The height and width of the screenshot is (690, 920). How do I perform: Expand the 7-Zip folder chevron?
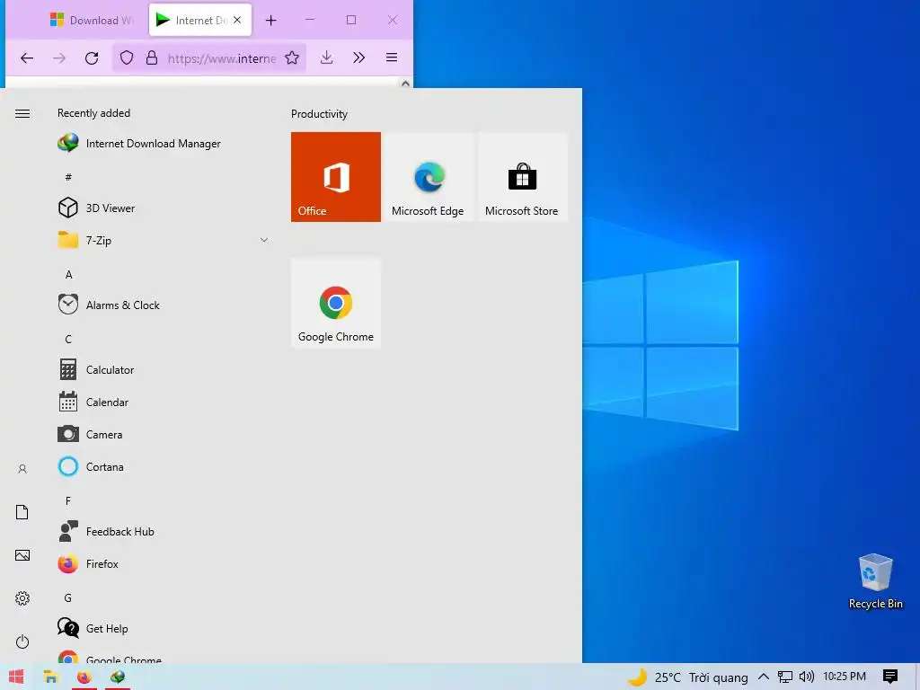point(264,240)
